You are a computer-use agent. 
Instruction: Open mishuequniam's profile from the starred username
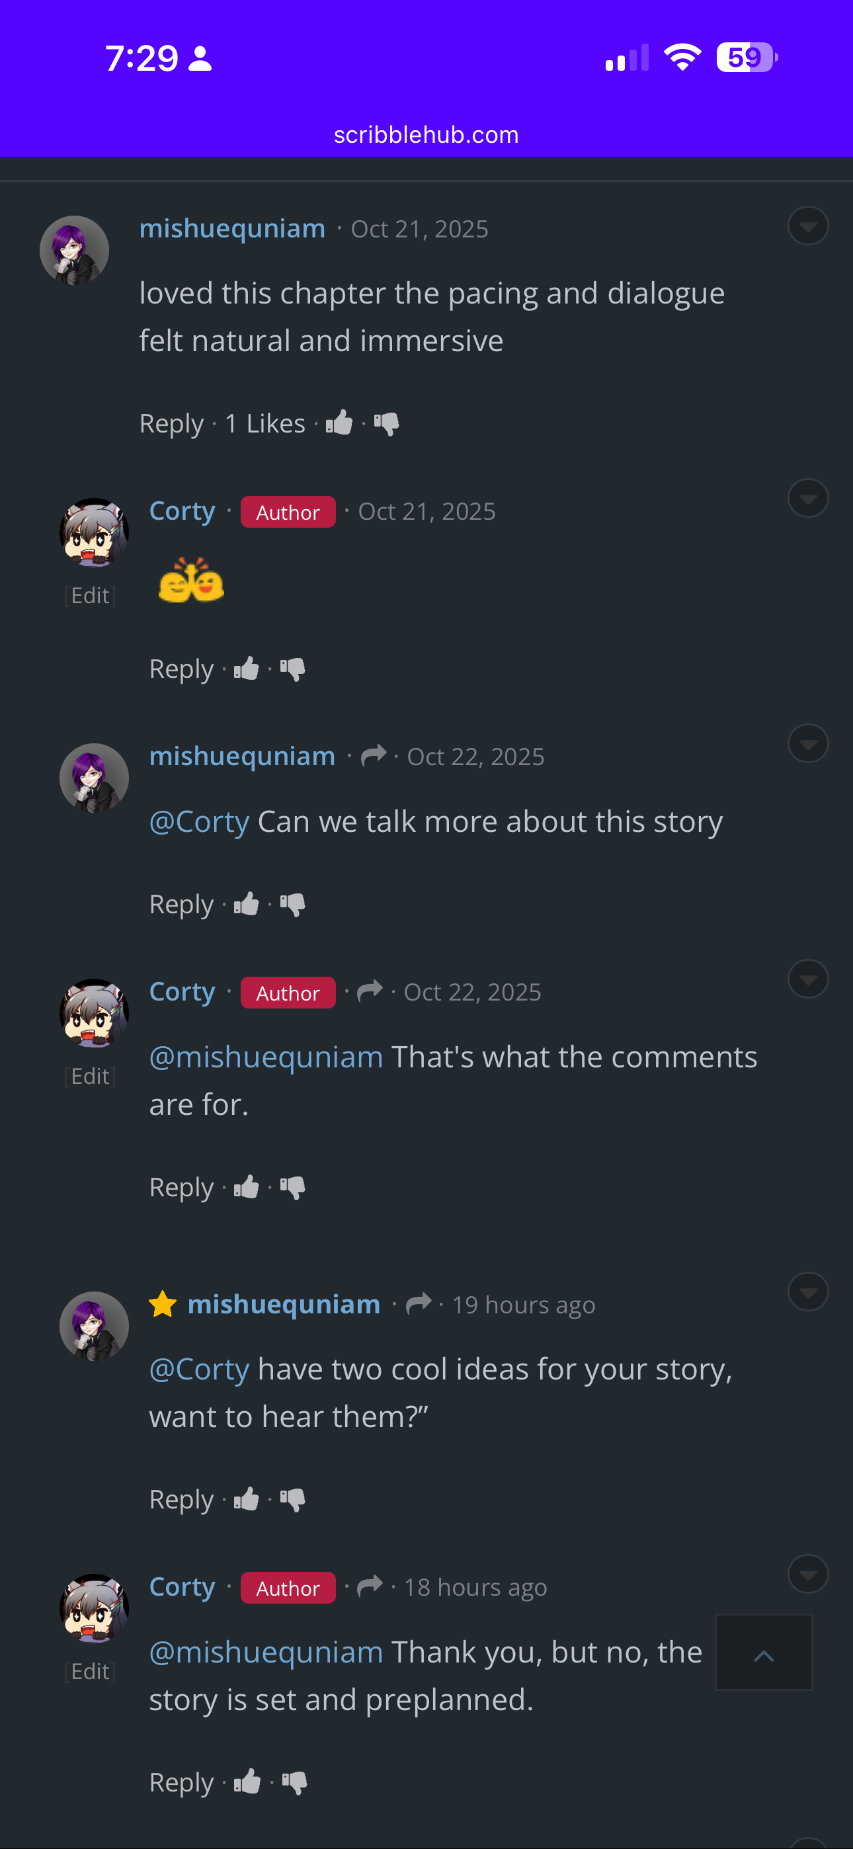pos(284,1303)
